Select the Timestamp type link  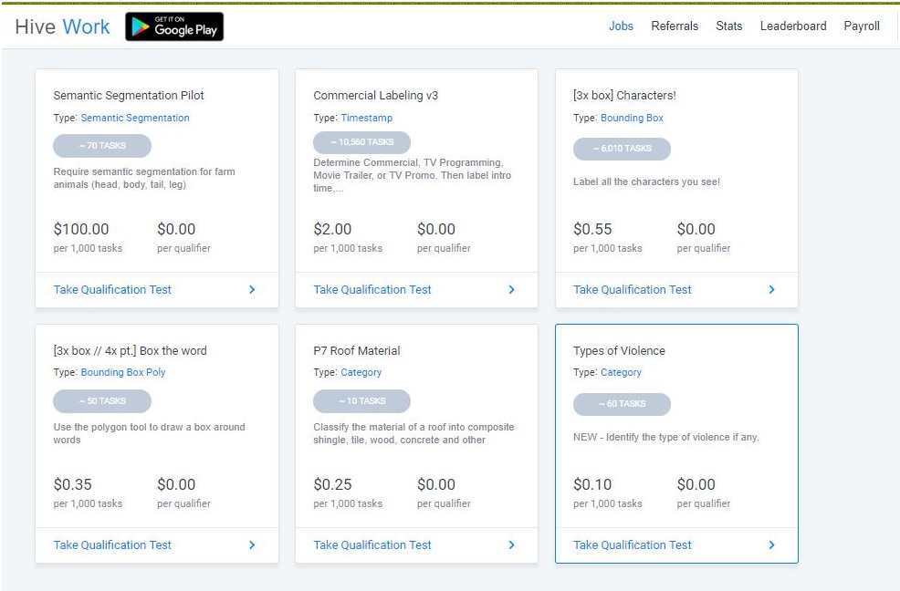[365, 118]
